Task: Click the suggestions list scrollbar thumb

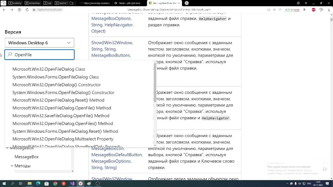Action: tap(155, 83)
